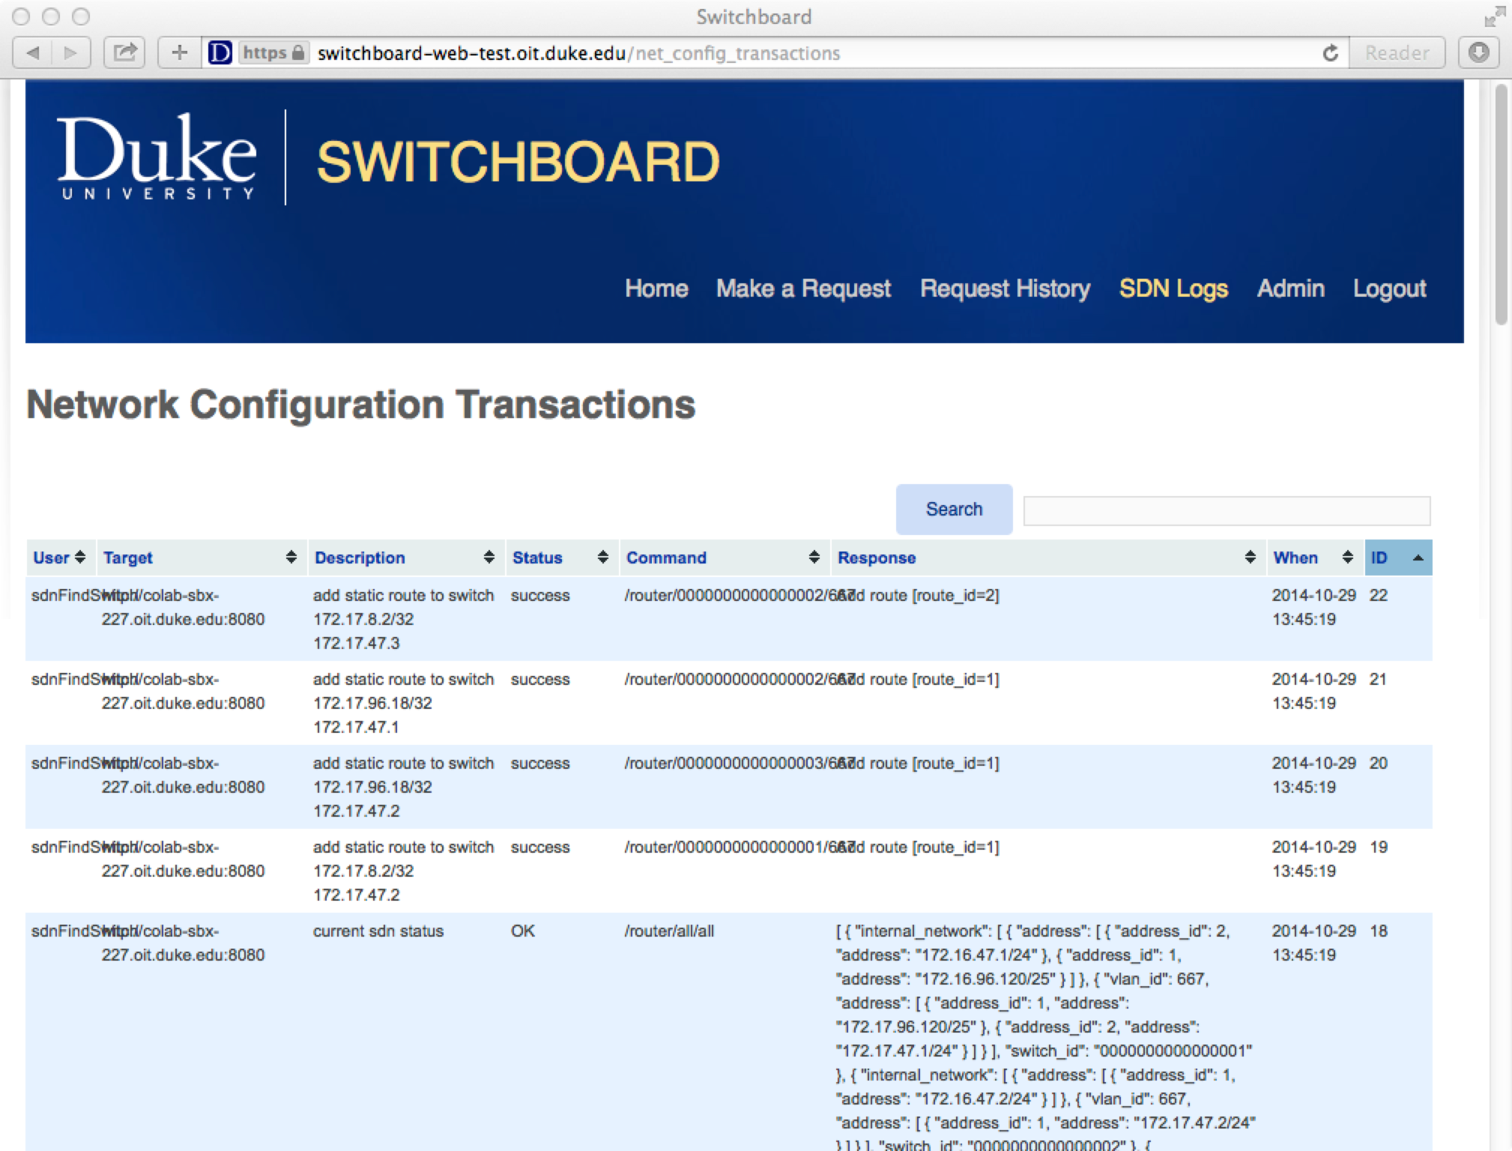The image size is (1512, 1151).
Task: Sort table by Description column
Action: pos(406,558)
